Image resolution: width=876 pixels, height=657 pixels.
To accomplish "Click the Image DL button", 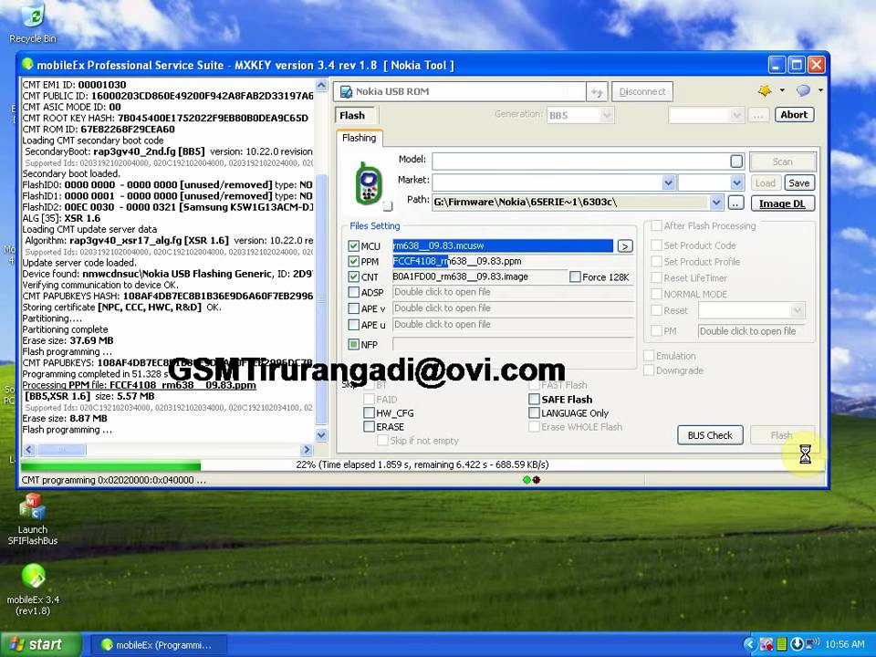I will [x=782, y=203].
